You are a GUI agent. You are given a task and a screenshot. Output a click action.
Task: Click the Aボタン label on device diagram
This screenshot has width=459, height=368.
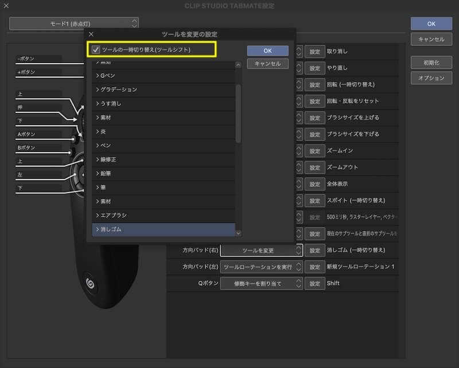tap(26, 134)
